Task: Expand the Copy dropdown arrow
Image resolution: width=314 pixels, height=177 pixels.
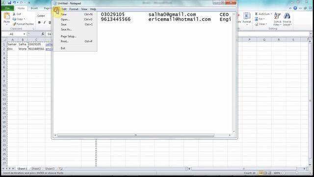Action: tap(24, 19)
